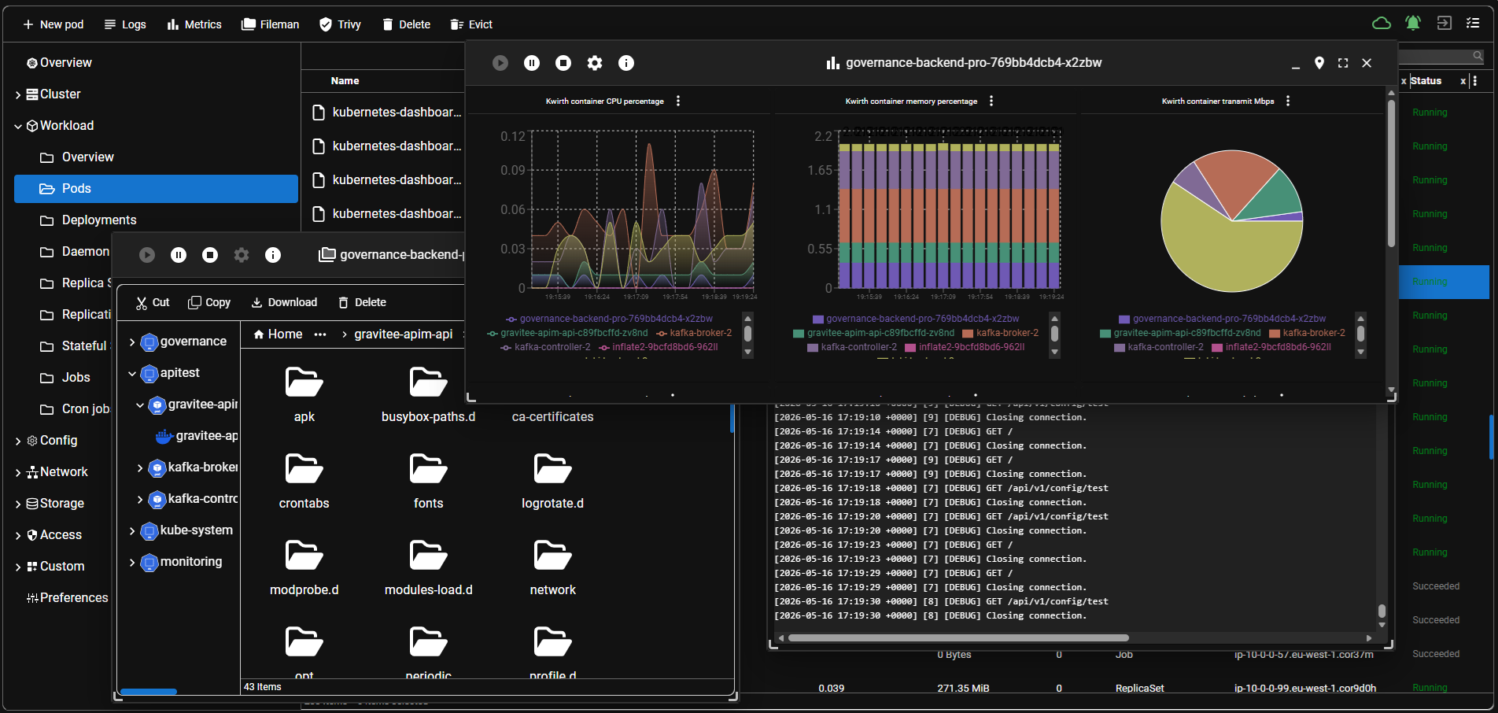Screen dimensions: 1498x713
Task: Start playback in the metrics window
Action: (x=500, y=63)
